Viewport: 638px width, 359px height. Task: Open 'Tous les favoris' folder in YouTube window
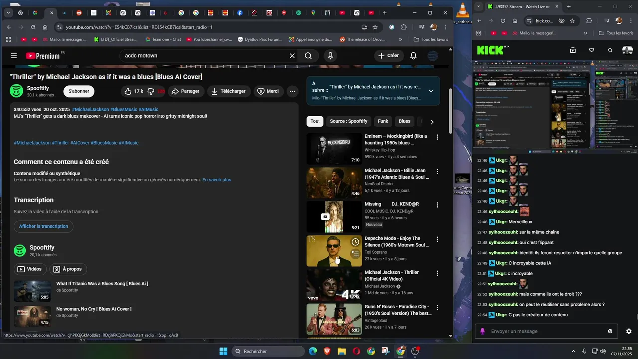431,39
